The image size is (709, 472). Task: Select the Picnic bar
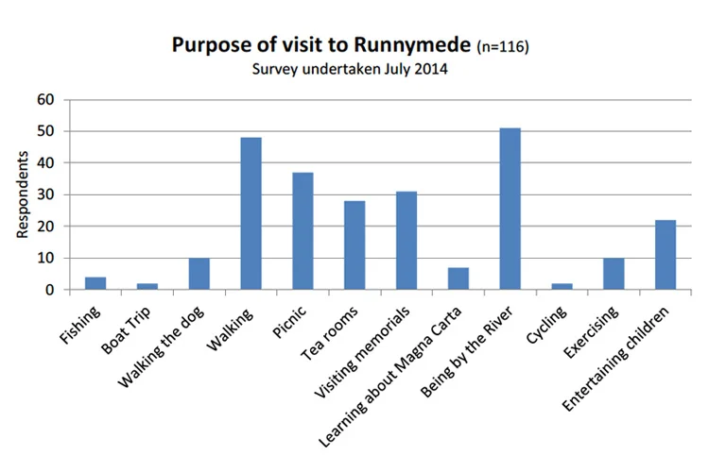pyautogui.click(x=303, y=230)
